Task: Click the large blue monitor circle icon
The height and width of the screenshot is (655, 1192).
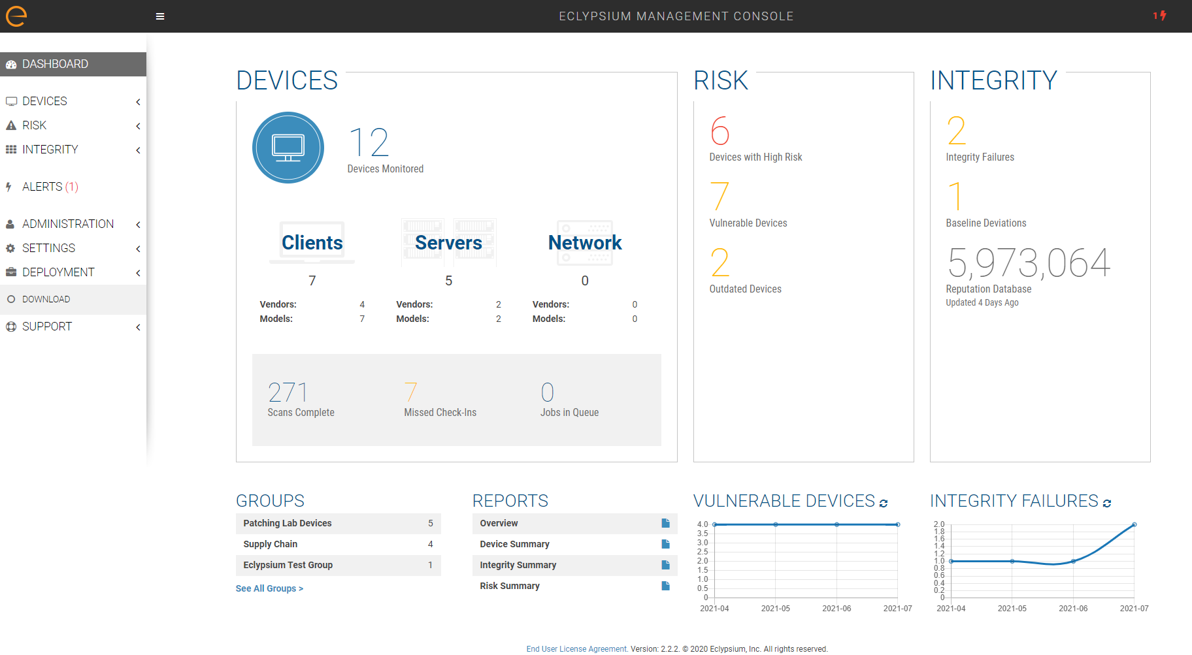Action: (288, 148)
